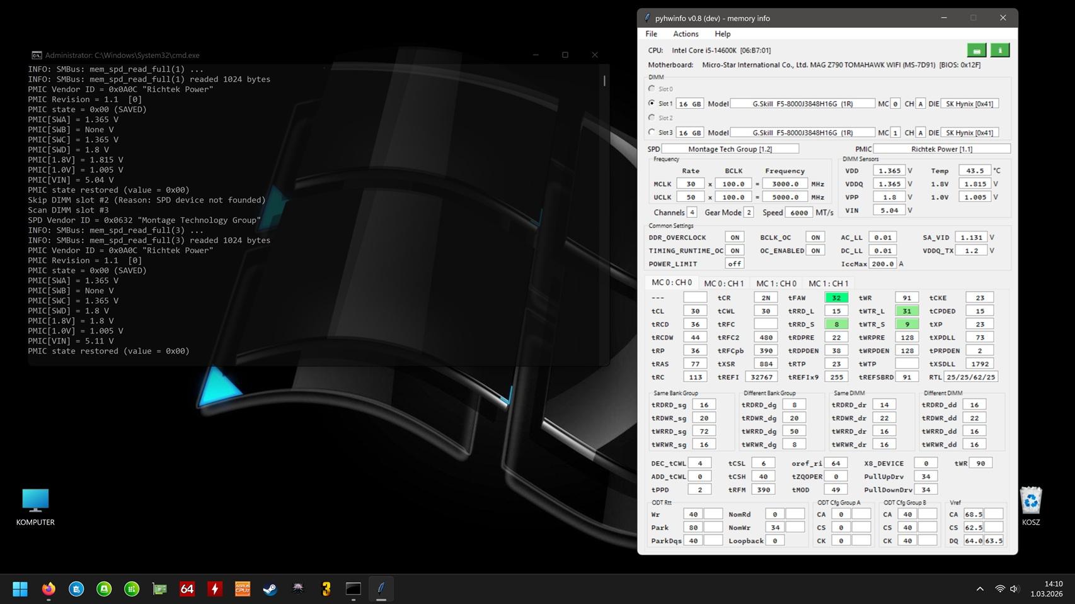
Task: Select the Slot 3 DIMM radio button
Action: click(x=652, y=132)
